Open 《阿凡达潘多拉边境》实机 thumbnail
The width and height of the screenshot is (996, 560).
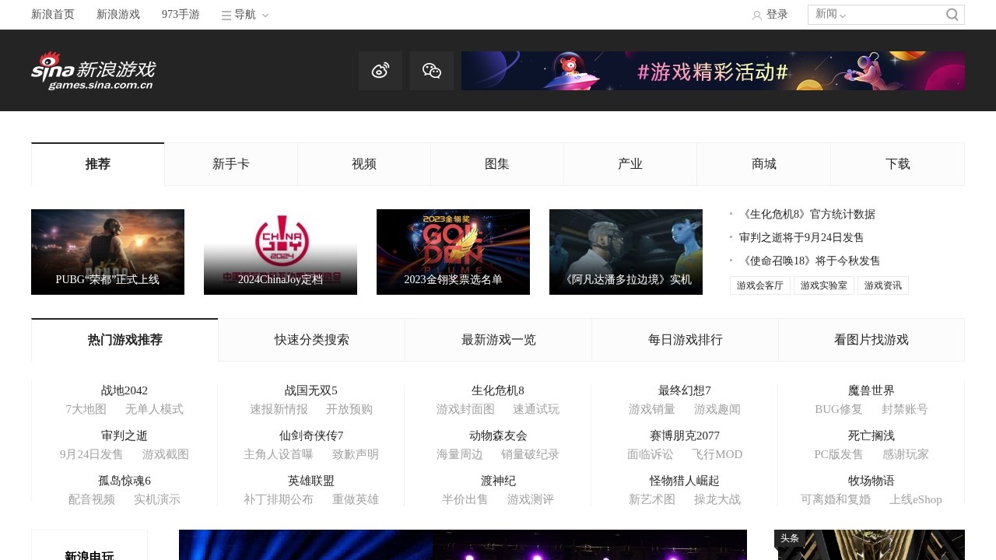coord(626,252)
